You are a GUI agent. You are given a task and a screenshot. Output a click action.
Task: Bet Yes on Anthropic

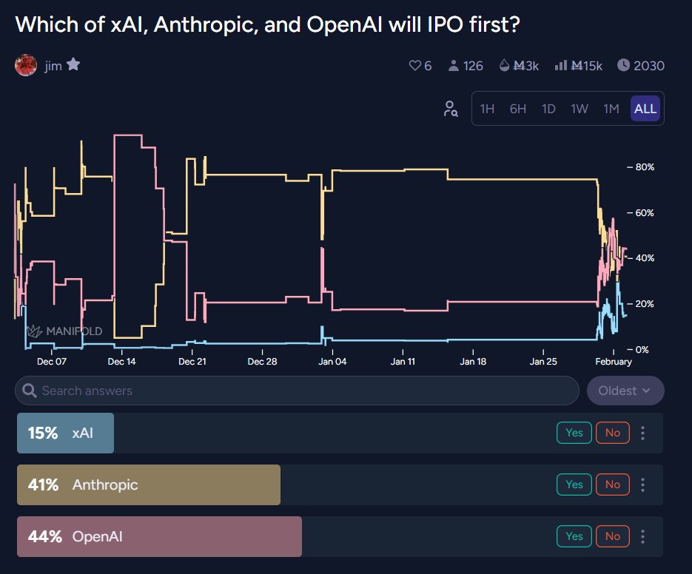click(x=574, y=484)
